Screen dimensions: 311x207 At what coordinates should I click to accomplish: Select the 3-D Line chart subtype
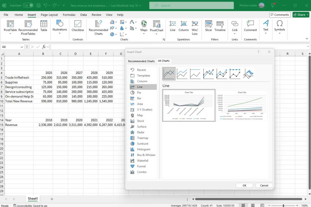tap(248, 73)
